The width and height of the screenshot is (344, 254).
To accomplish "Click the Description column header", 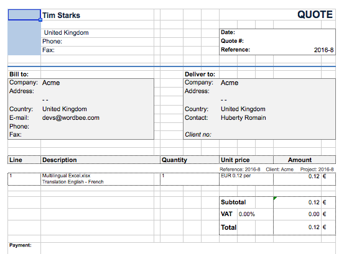I will (x=100, y=160).
